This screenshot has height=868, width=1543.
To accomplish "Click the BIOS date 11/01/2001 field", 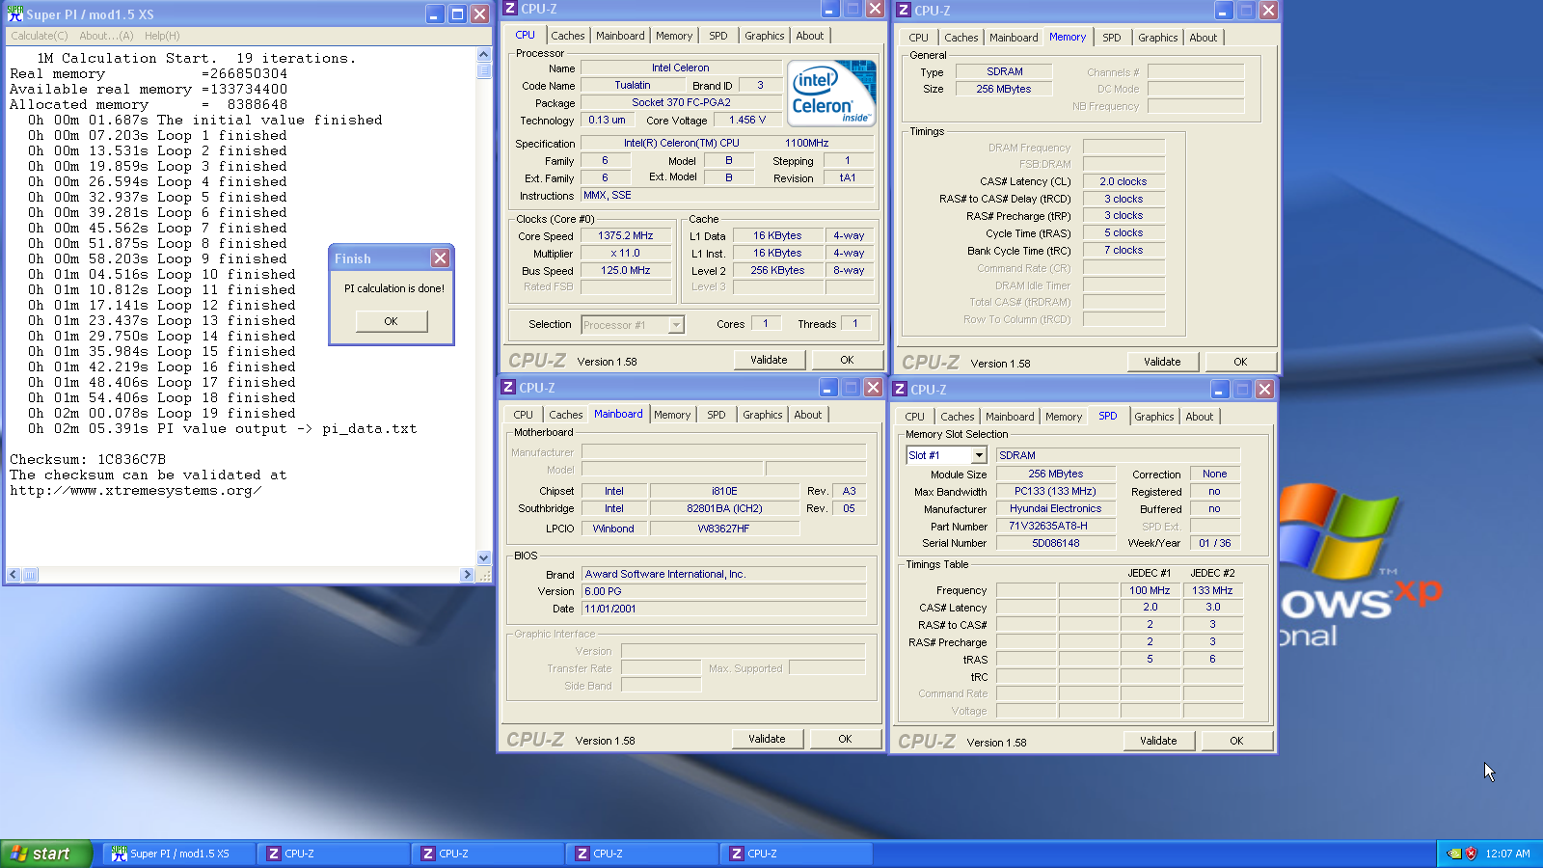I will [724, 609].
